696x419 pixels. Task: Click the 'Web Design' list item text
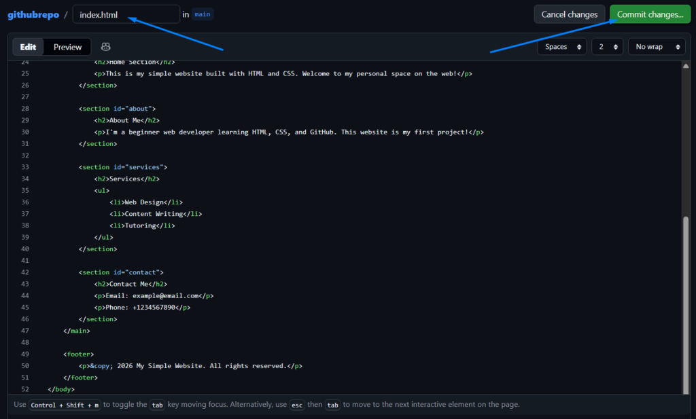point(144,202)
